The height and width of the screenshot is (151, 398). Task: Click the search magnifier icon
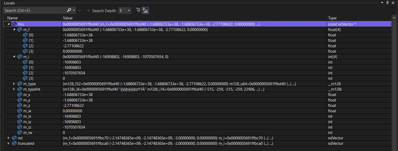click(69, 10)
